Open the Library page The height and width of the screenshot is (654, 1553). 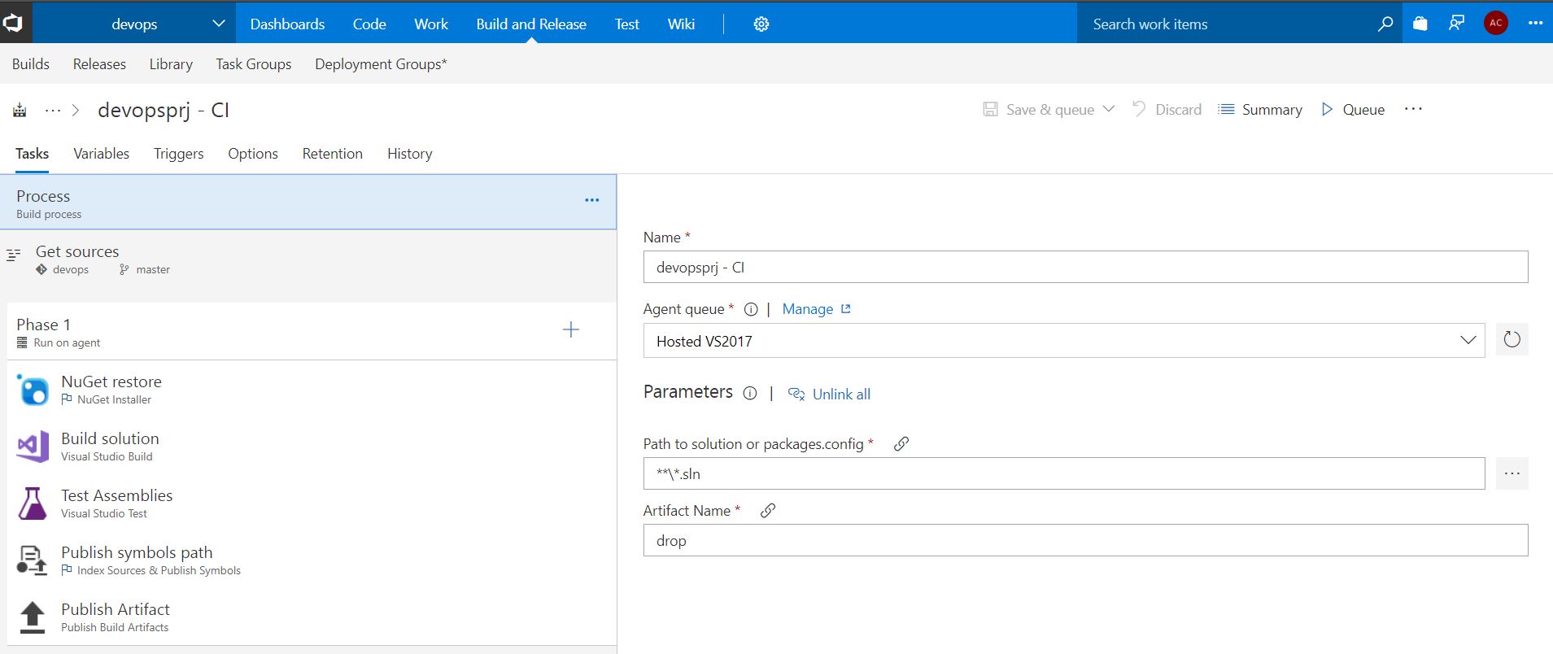point(171,64)
